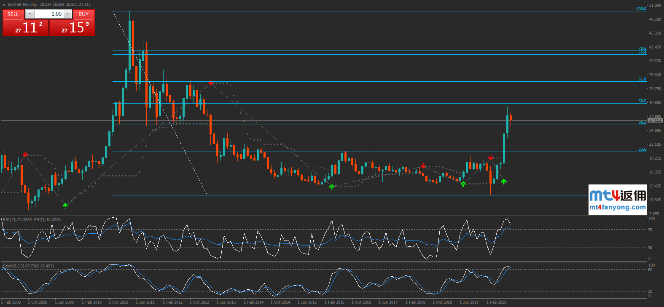Decrease volume with the down arrow
664x307 pixels.
point(30,14)
